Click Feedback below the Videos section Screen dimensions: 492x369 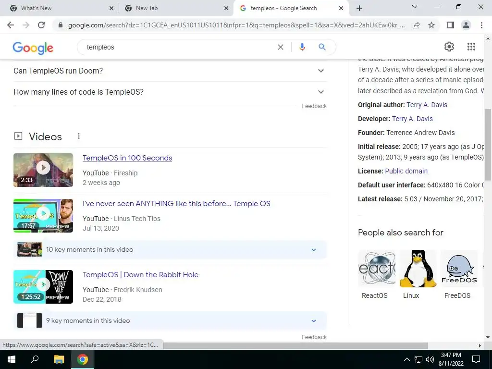(x=314, y=337)
